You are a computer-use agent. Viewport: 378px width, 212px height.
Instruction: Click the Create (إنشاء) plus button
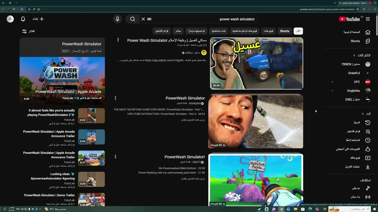[x=38, y=19]
